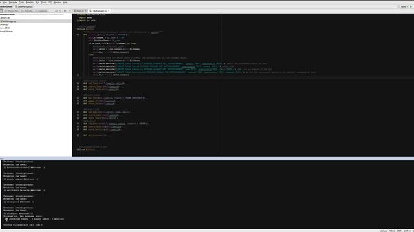The height and width of the screenshot is (232, 414).
Task: Expand the last folded def in the class
Action: (78, 135)
